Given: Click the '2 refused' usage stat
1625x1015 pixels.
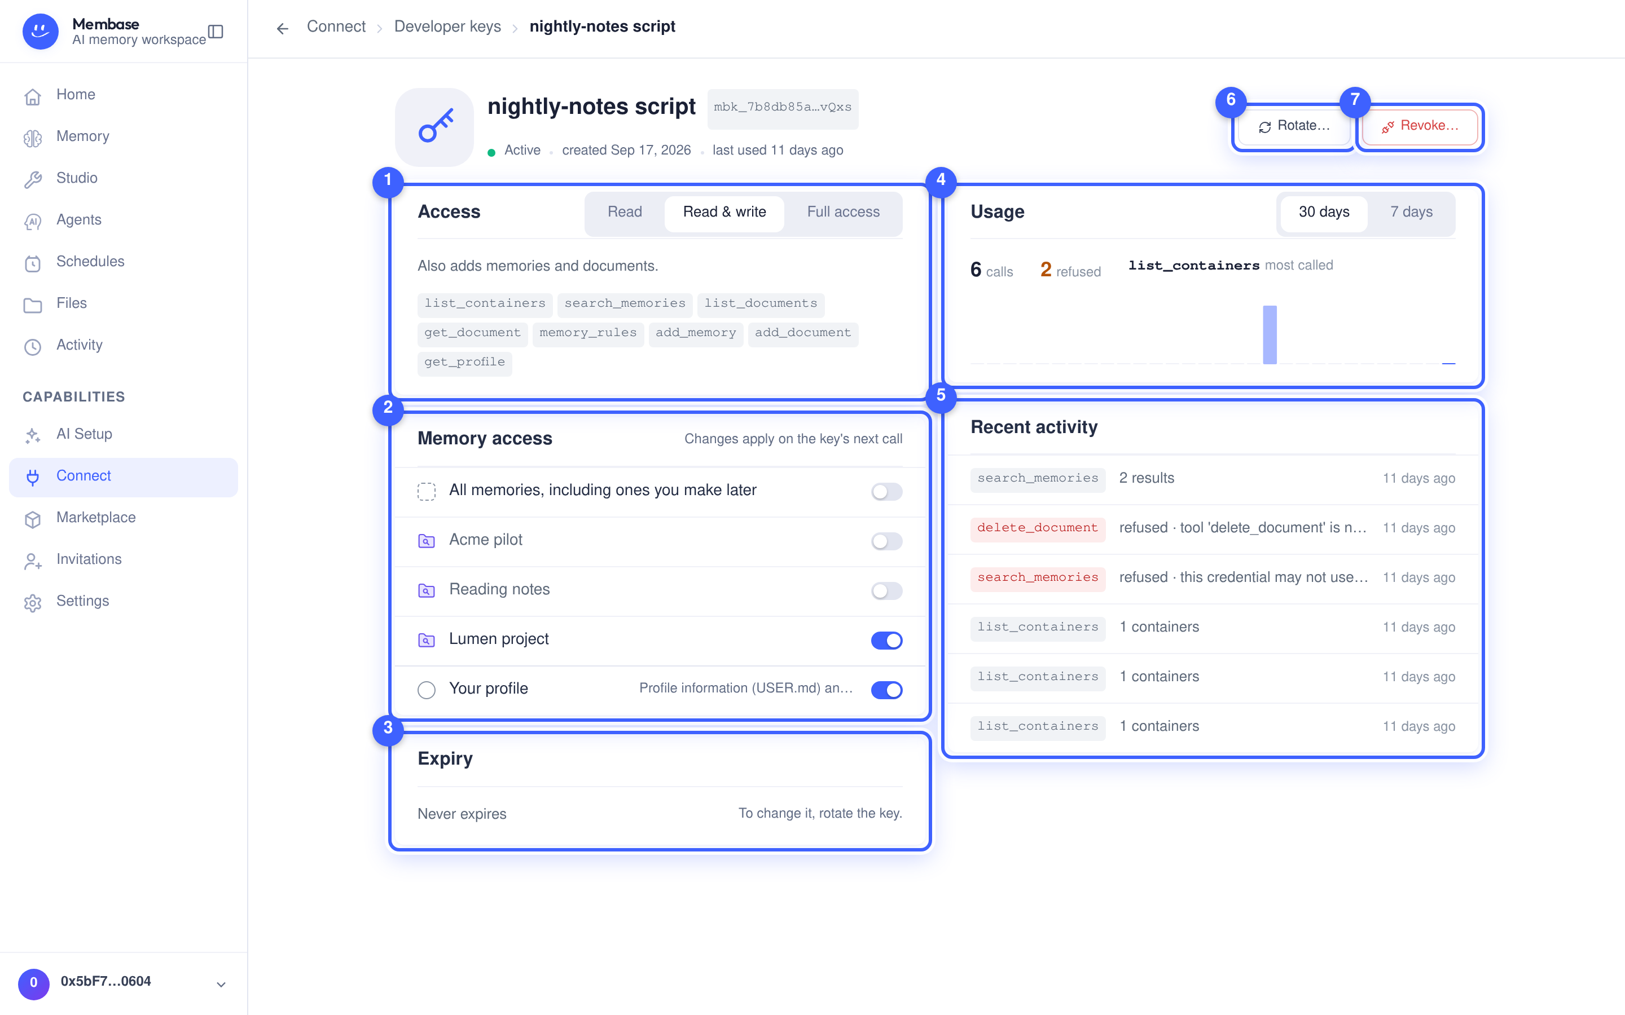Looking at the screenshot, I should tap(1070, 271).
